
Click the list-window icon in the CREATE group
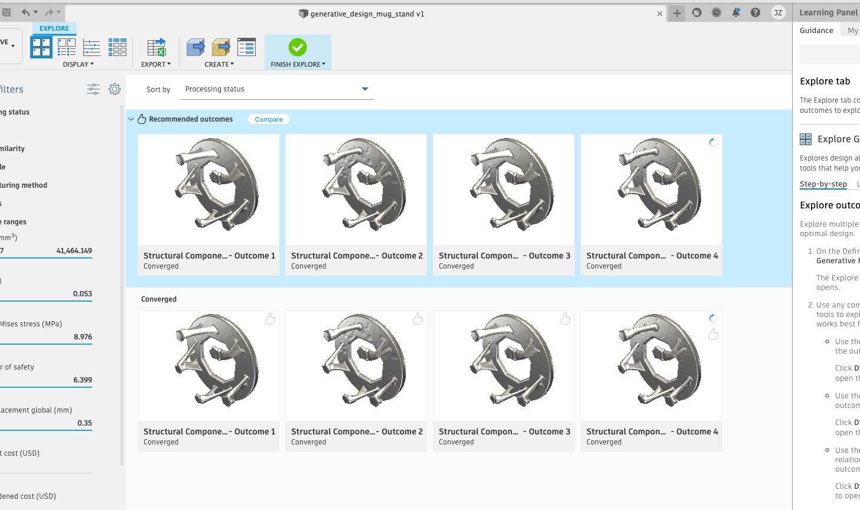[x=246, y=47]
